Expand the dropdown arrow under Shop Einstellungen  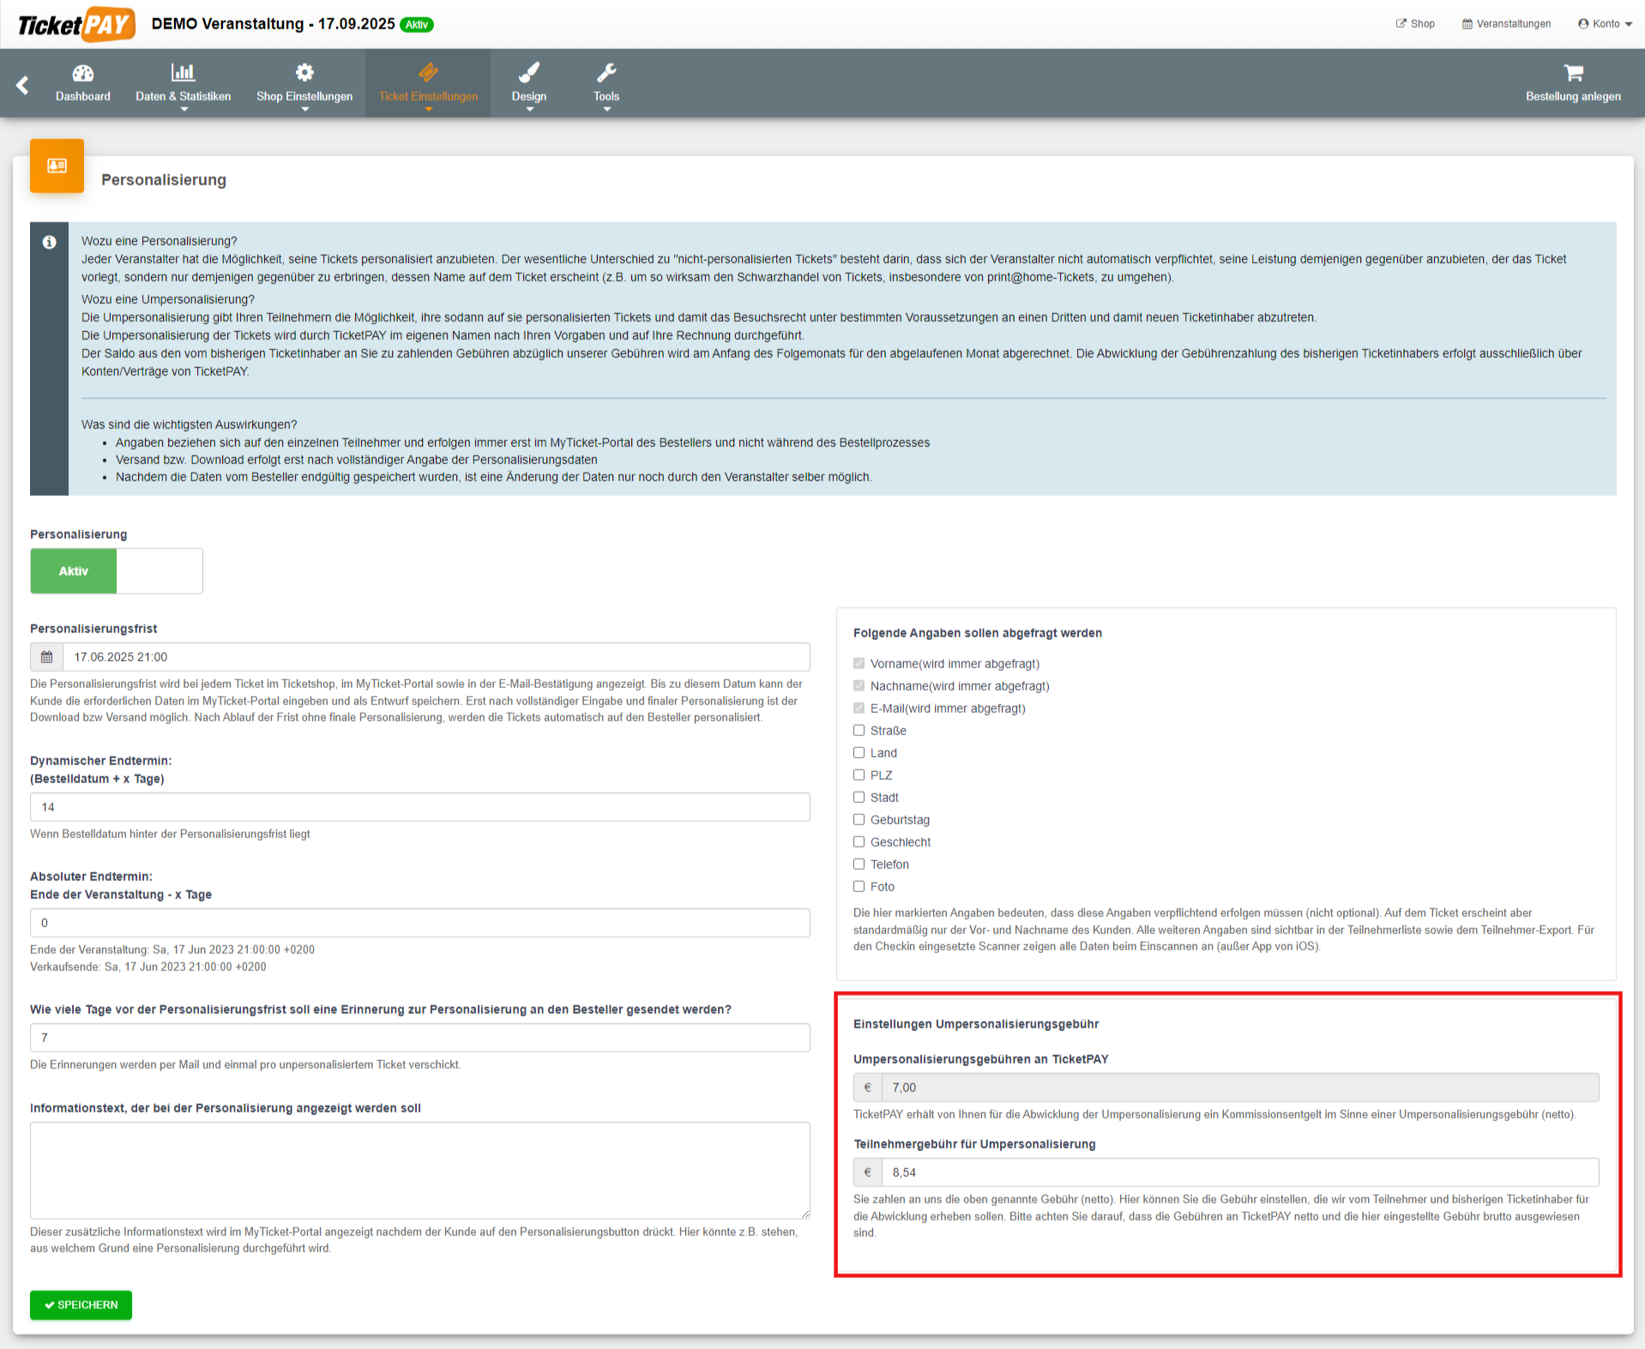point(304,110)
